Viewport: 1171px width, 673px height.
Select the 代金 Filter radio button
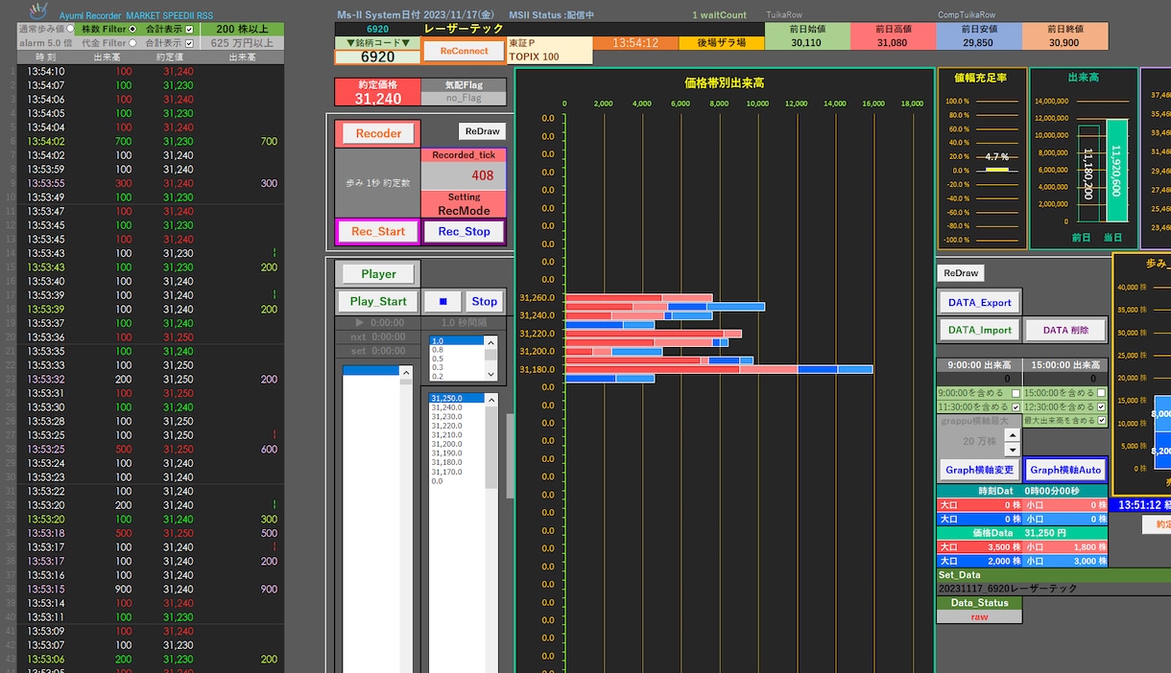click(132, 42)
